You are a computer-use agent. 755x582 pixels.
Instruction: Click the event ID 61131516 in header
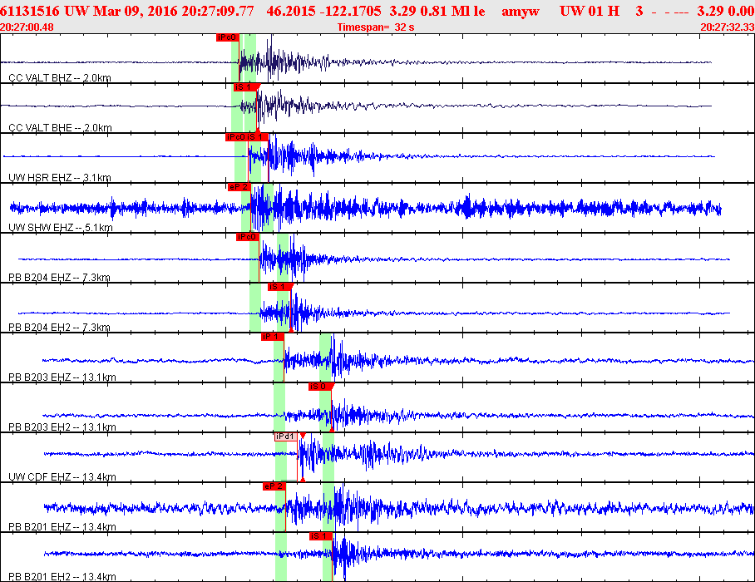(28, 12)
